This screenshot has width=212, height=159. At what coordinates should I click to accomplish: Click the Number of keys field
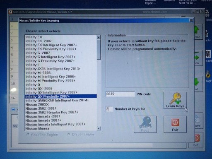pos(109,109)
